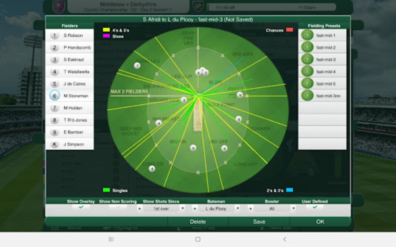Pick fielder marker 9 in the covers
396x247 pixels.
pos(239,119)
